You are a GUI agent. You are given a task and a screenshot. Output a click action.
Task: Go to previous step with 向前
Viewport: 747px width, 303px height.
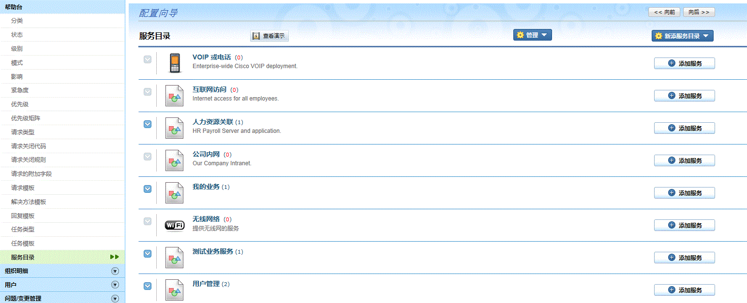[x=664, y=12]
